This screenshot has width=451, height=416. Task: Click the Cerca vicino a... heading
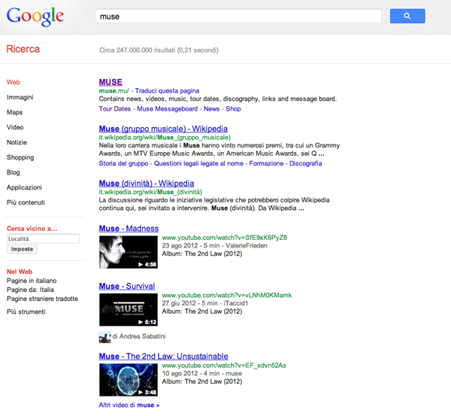[x=32, y=229]
